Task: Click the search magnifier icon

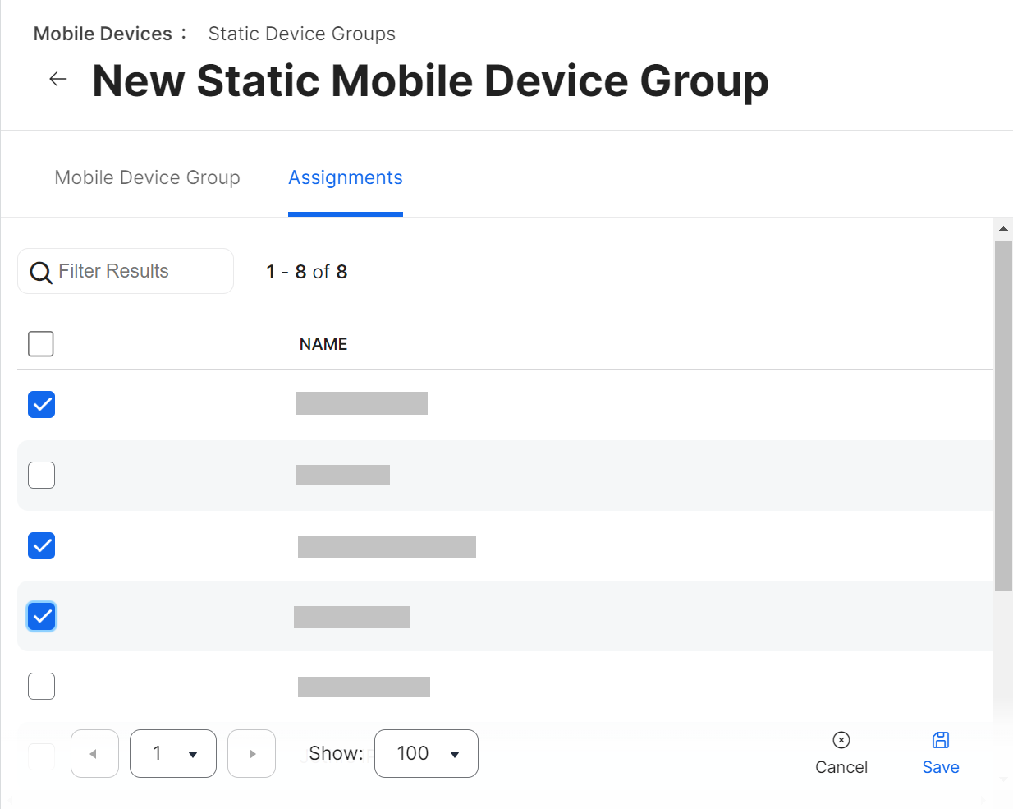Action: [40, 272]
